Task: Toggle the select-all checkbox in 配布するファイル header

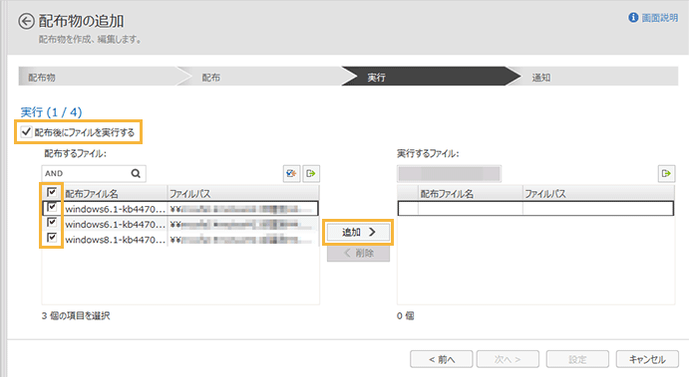Action: (x=52, y=192)
